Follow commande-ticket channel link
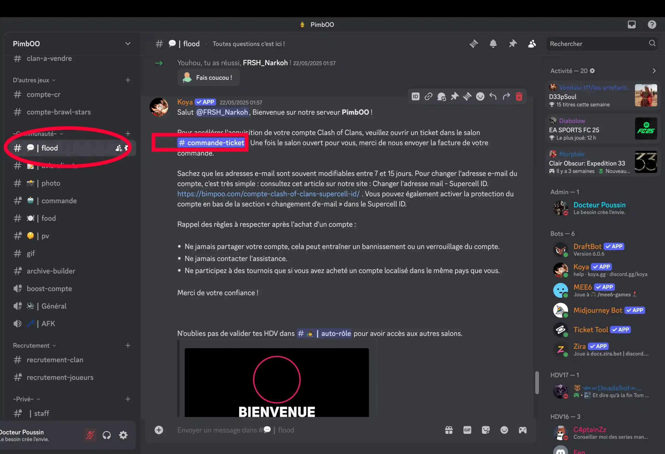This screenshot has width=665, height=454. 211,143
